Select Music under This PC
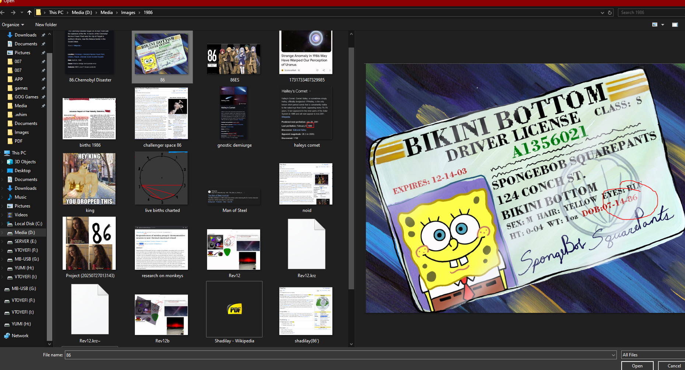 click(x=21, y=197)
